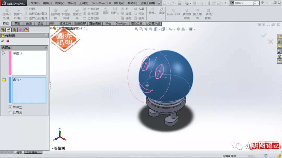Confirm the feature via viewport corner checkmark
Screen dimensions: 282x158
(264, 35)
